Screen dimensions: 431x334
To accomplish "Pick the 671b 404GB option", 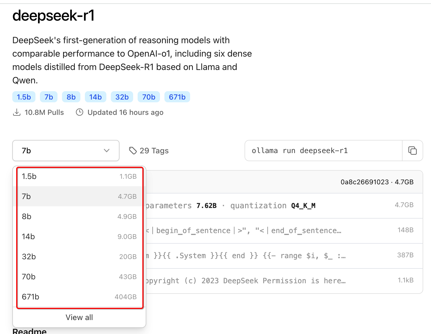I will pos(79,297).
